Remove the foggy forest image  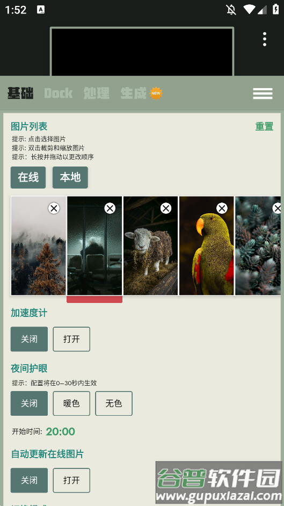pyautogui.click(x=54, y=208)
